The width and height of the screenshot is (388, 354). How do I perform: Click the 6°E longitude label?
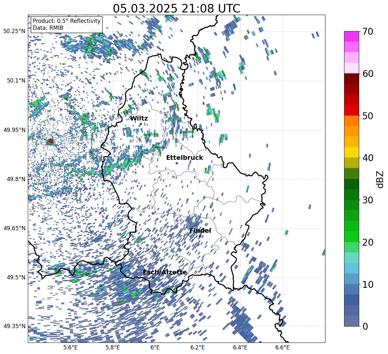pyautogui.click(x=155, y=347)
